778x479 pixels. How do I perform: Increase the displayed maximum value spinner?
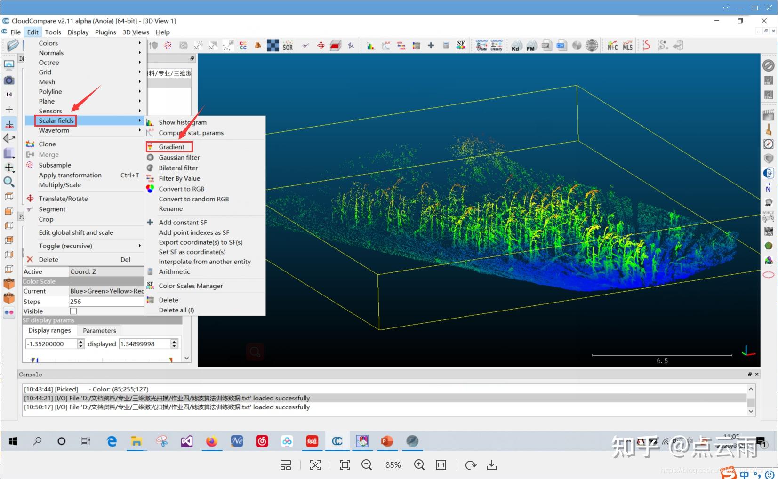coord(175,342)
